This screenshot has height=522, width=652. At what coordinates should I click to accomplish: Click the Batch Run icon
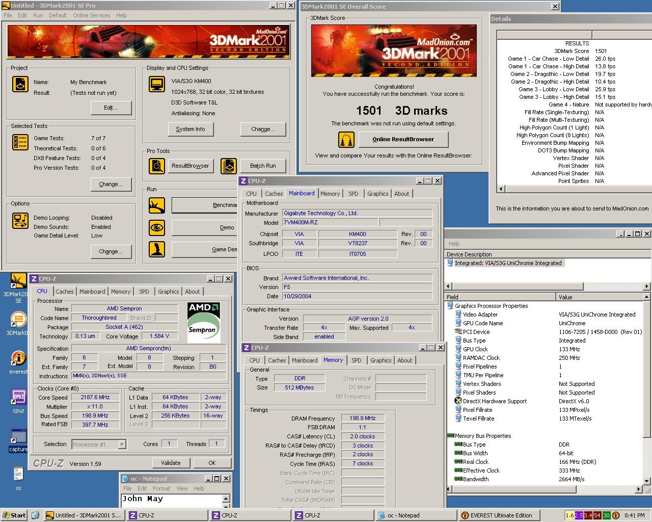pyautogui.click(x=229, y=166)
